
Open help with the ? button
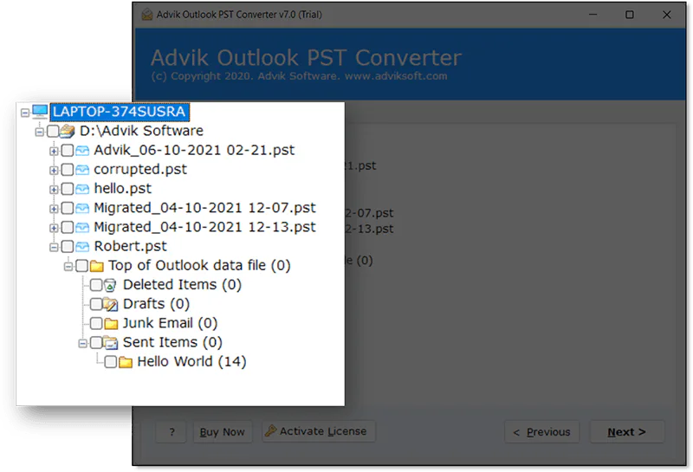point(172,432)
